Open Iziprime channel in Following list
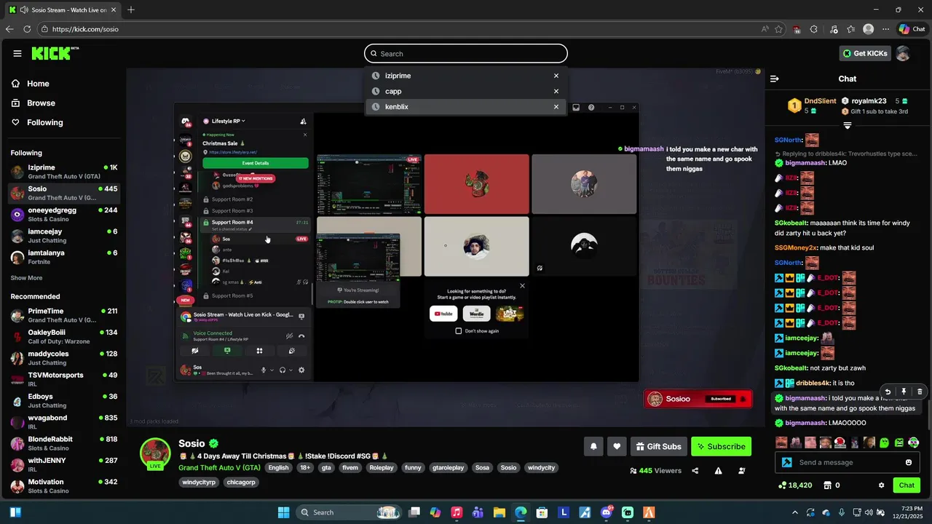 64,172
